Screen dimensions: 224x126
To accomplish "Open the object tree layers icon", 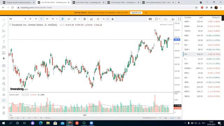I will [4, 107].
